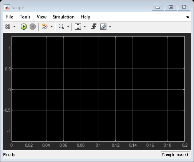Expand the measurements dropdown arrow
Viewport: 194px width, 162px height.
(110, 27)
